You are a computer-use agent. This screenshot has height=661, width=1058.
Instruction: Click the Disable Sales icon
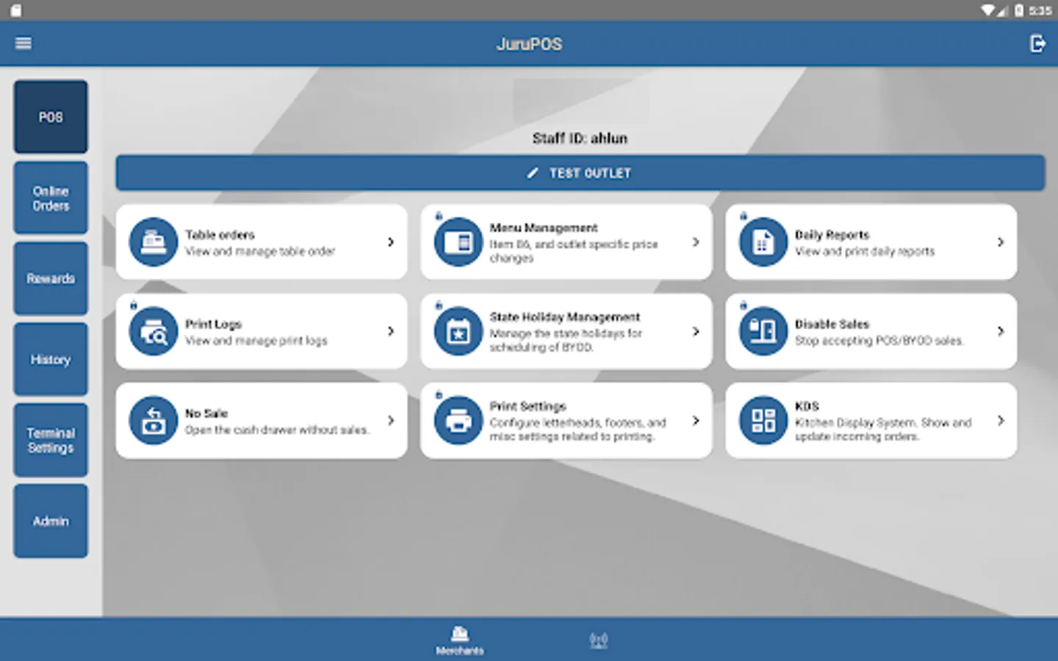click(763, 331)
